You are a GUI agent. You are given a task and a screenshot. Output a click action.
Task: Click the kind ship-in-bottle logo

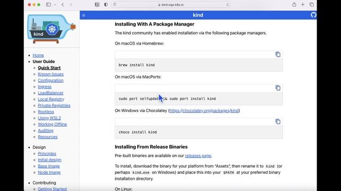(x=52, y=29)
